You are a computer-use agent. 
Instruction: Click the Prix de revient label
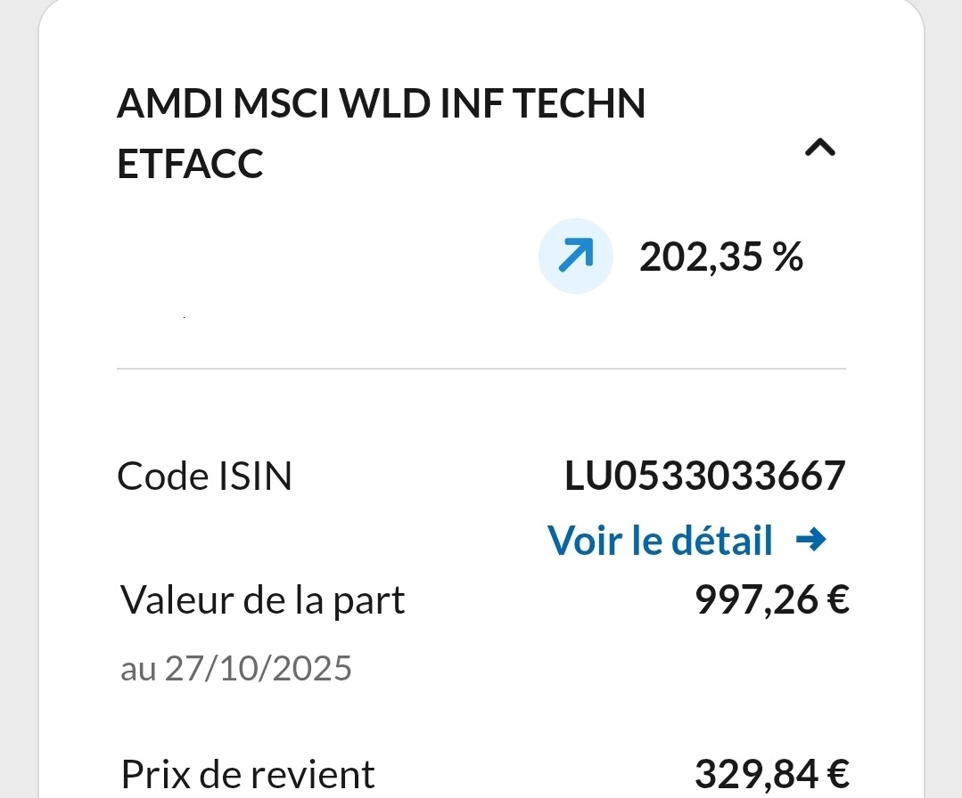click(247, 773)
